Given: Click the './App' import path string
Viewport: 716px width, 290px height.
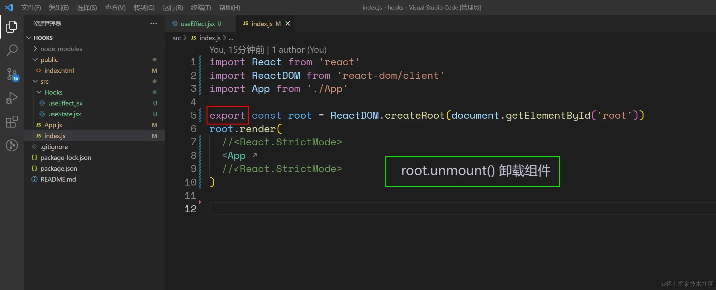Looking at the screenshot, I should pyautogui.click(x=327, y=89).
